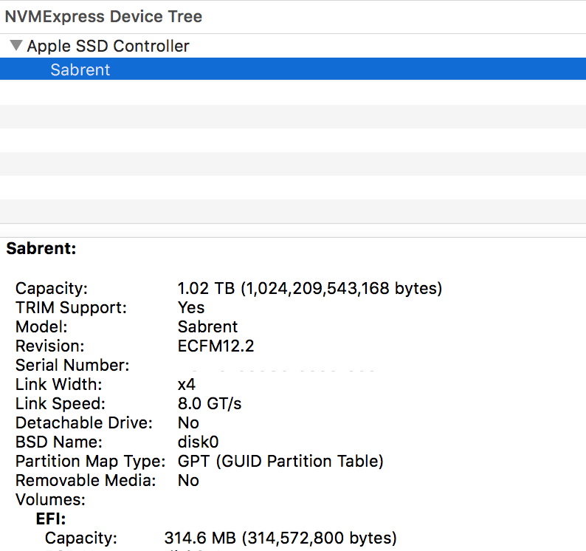Click the capacity value 1.02 TB
586x551 pixels.
310,288
